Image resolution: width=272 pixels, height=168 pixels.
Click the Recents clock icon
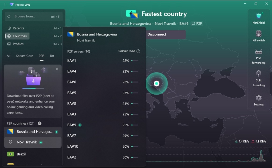[x=9, y=28]
